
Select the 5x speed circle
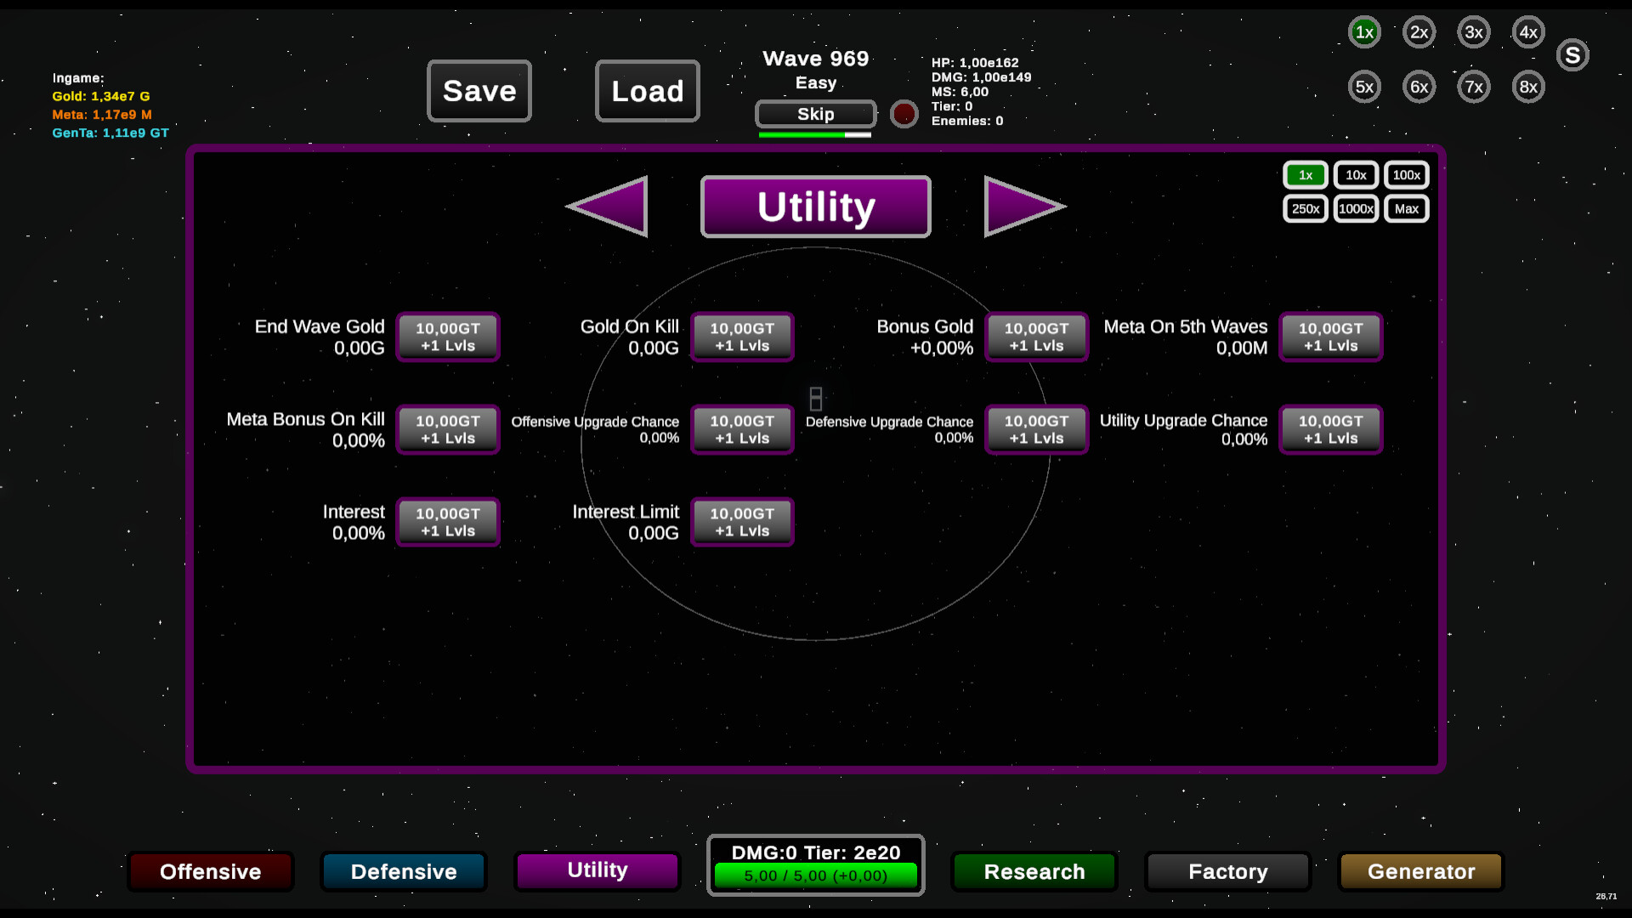point(1364,87)
